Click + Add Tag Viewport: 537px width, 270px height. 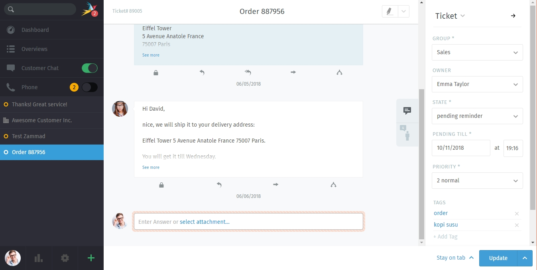point(445,237)
